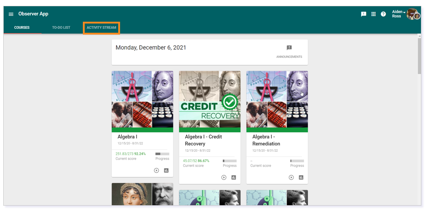
Task: Switch to the To-Do List tab
Action: 61,28
